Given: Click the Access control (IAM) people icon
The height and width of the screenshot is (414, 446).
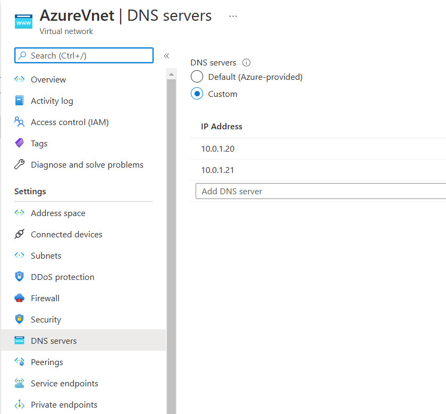Looking at the screenshot, I should click(x=19, y=122).
